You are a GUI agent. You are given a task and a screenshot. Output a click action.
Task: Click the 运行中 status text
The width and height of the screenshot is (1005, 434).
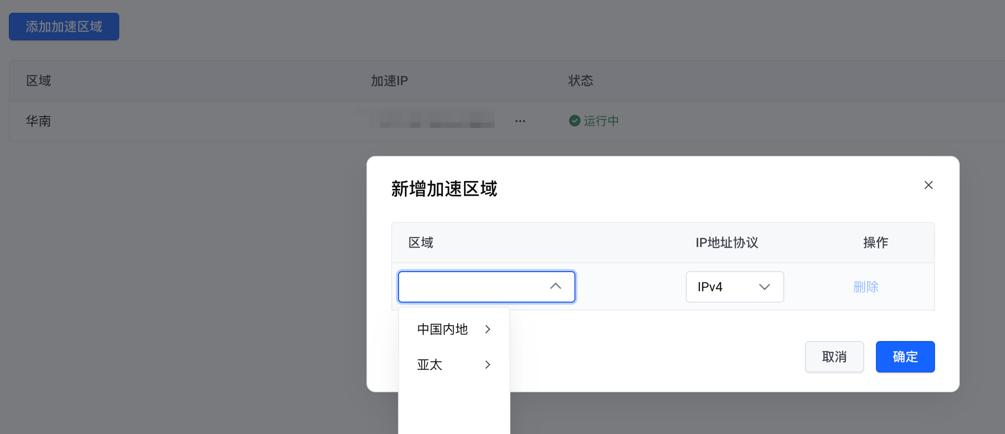point(601,121)
